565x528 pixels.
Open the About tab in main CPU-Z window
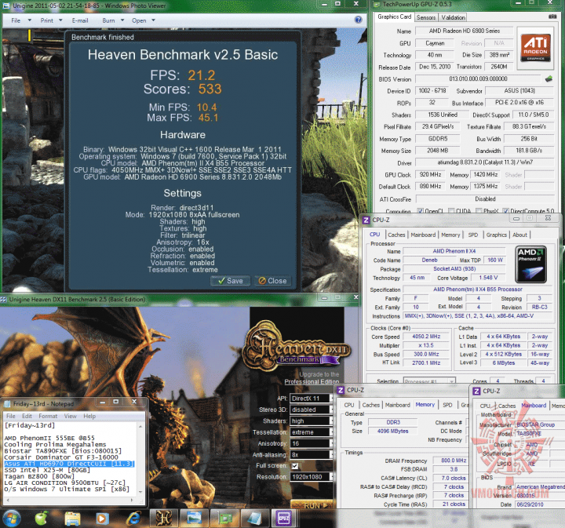tap(519, 235)
